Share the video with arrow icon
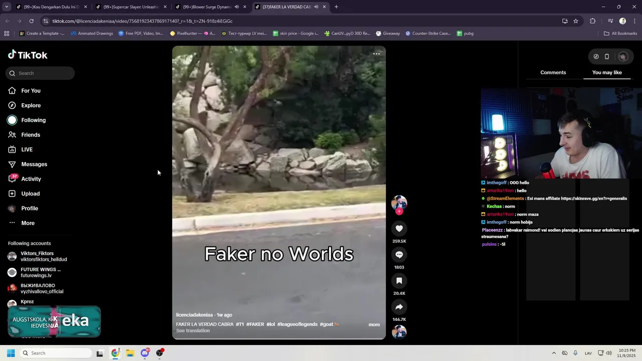The height and width of the screenshot is (361, 642). (x=399, y=307)
